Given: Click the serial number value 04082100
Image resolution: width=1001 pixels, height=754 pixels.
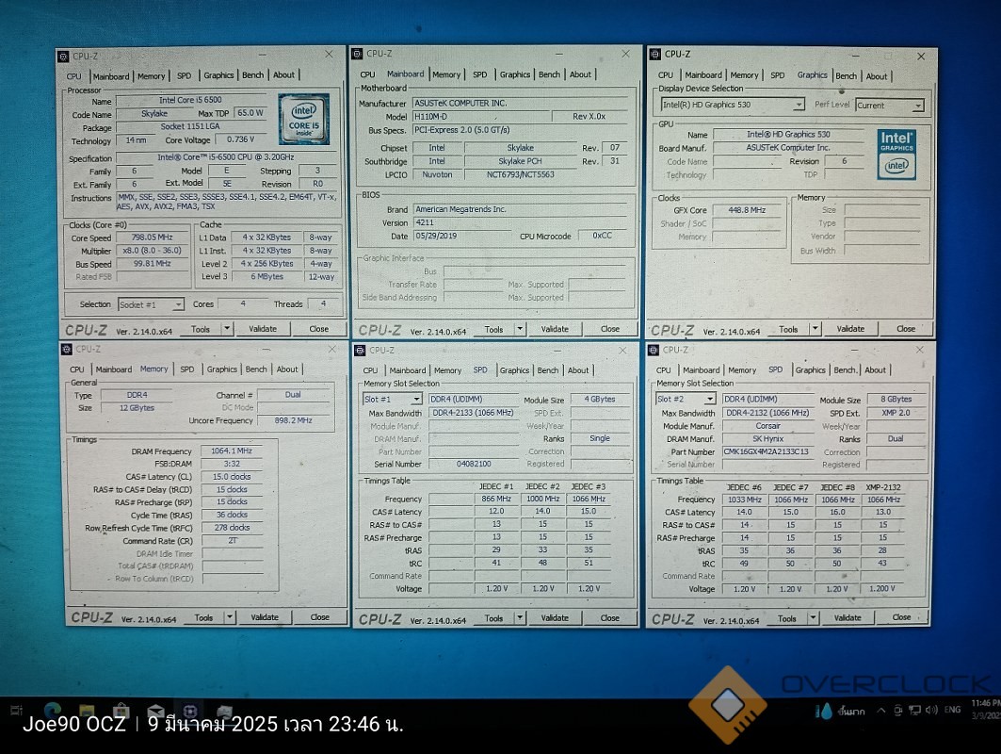Looking at the screenshot, I should (473, 464).
